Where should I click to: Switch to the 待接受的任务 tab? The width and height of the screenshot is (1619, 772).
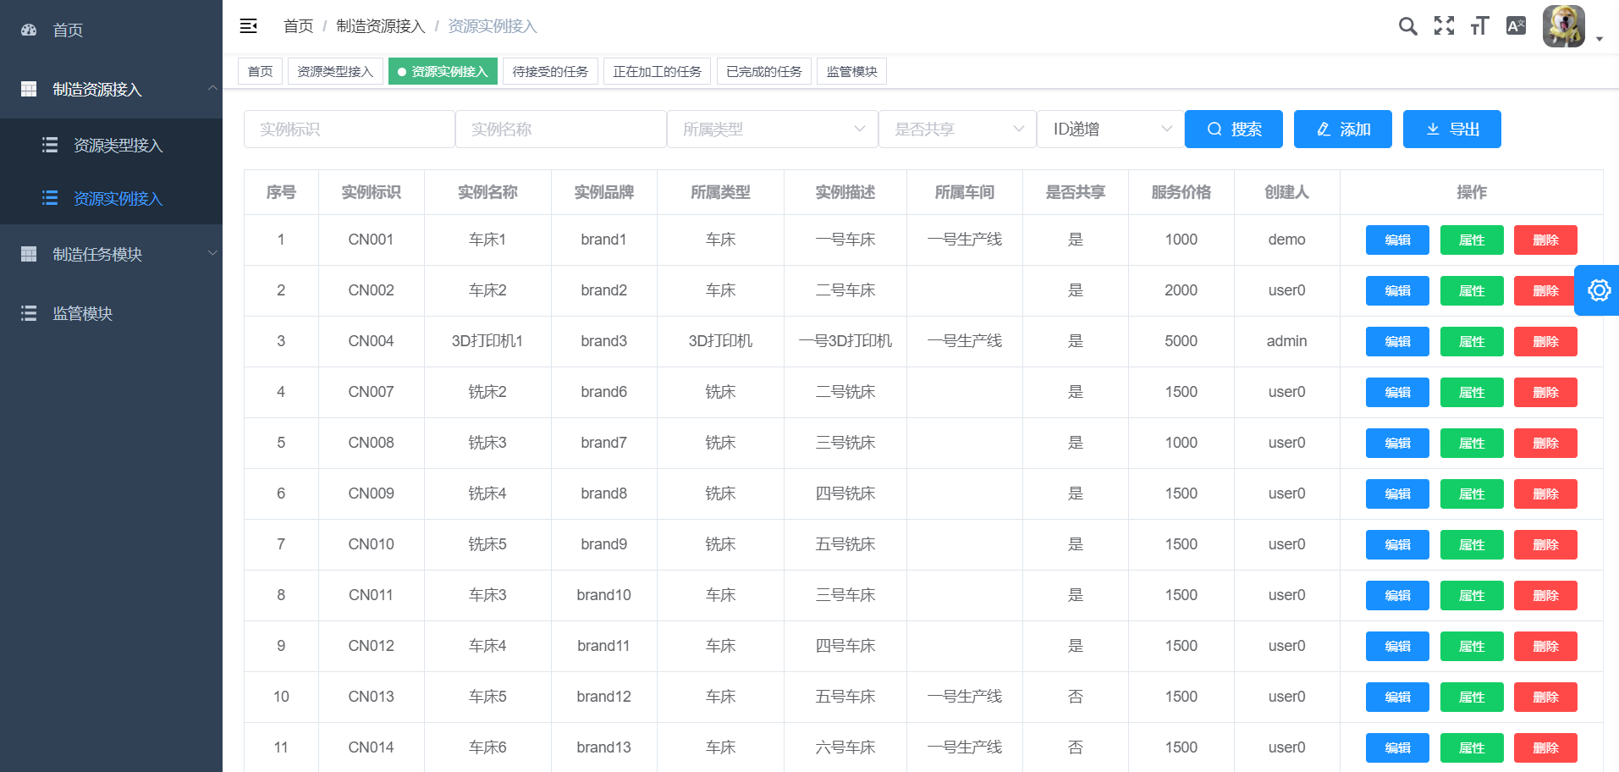pyautogui.click(x=550, y=72)
